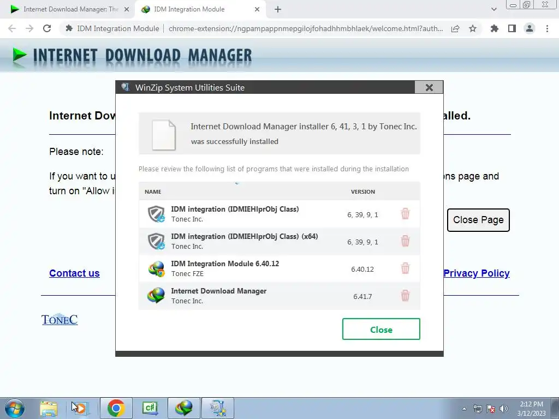Open Windows Start menu
This screenshot has width=559, height=419.
(x=15, y=408)
